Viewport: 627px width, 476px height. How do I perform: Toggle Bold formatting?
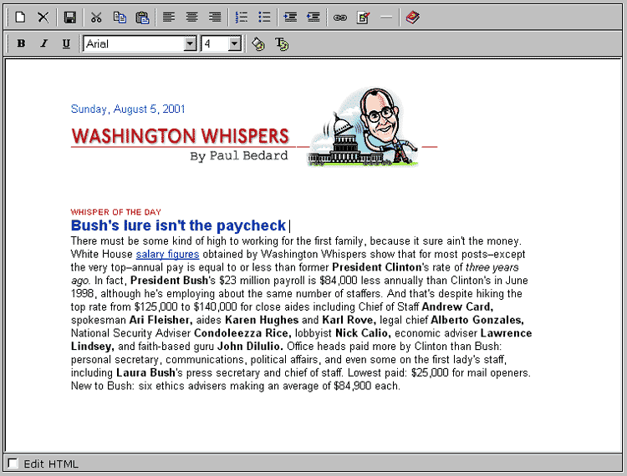[x=21, y=44]
